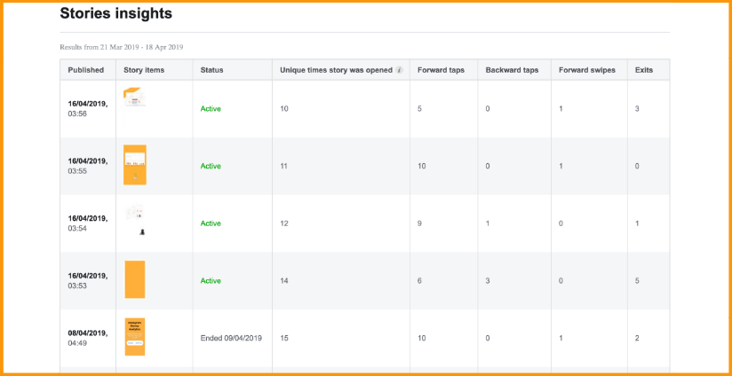Click forward taps value 5 in 03:56 row
This screenshot has height=376, width=732.
tap(419, 108)
